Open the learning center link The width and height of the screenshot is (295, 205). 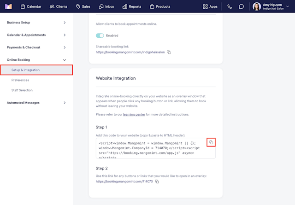pyautogui.click(x=134, y=114)
